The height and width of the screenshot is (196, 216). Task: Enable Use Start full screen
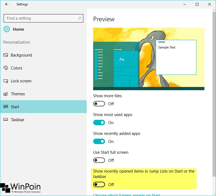(x=99, y=160)
